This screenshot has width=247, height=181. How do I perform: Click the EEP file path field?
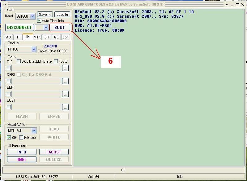point(36,94)
